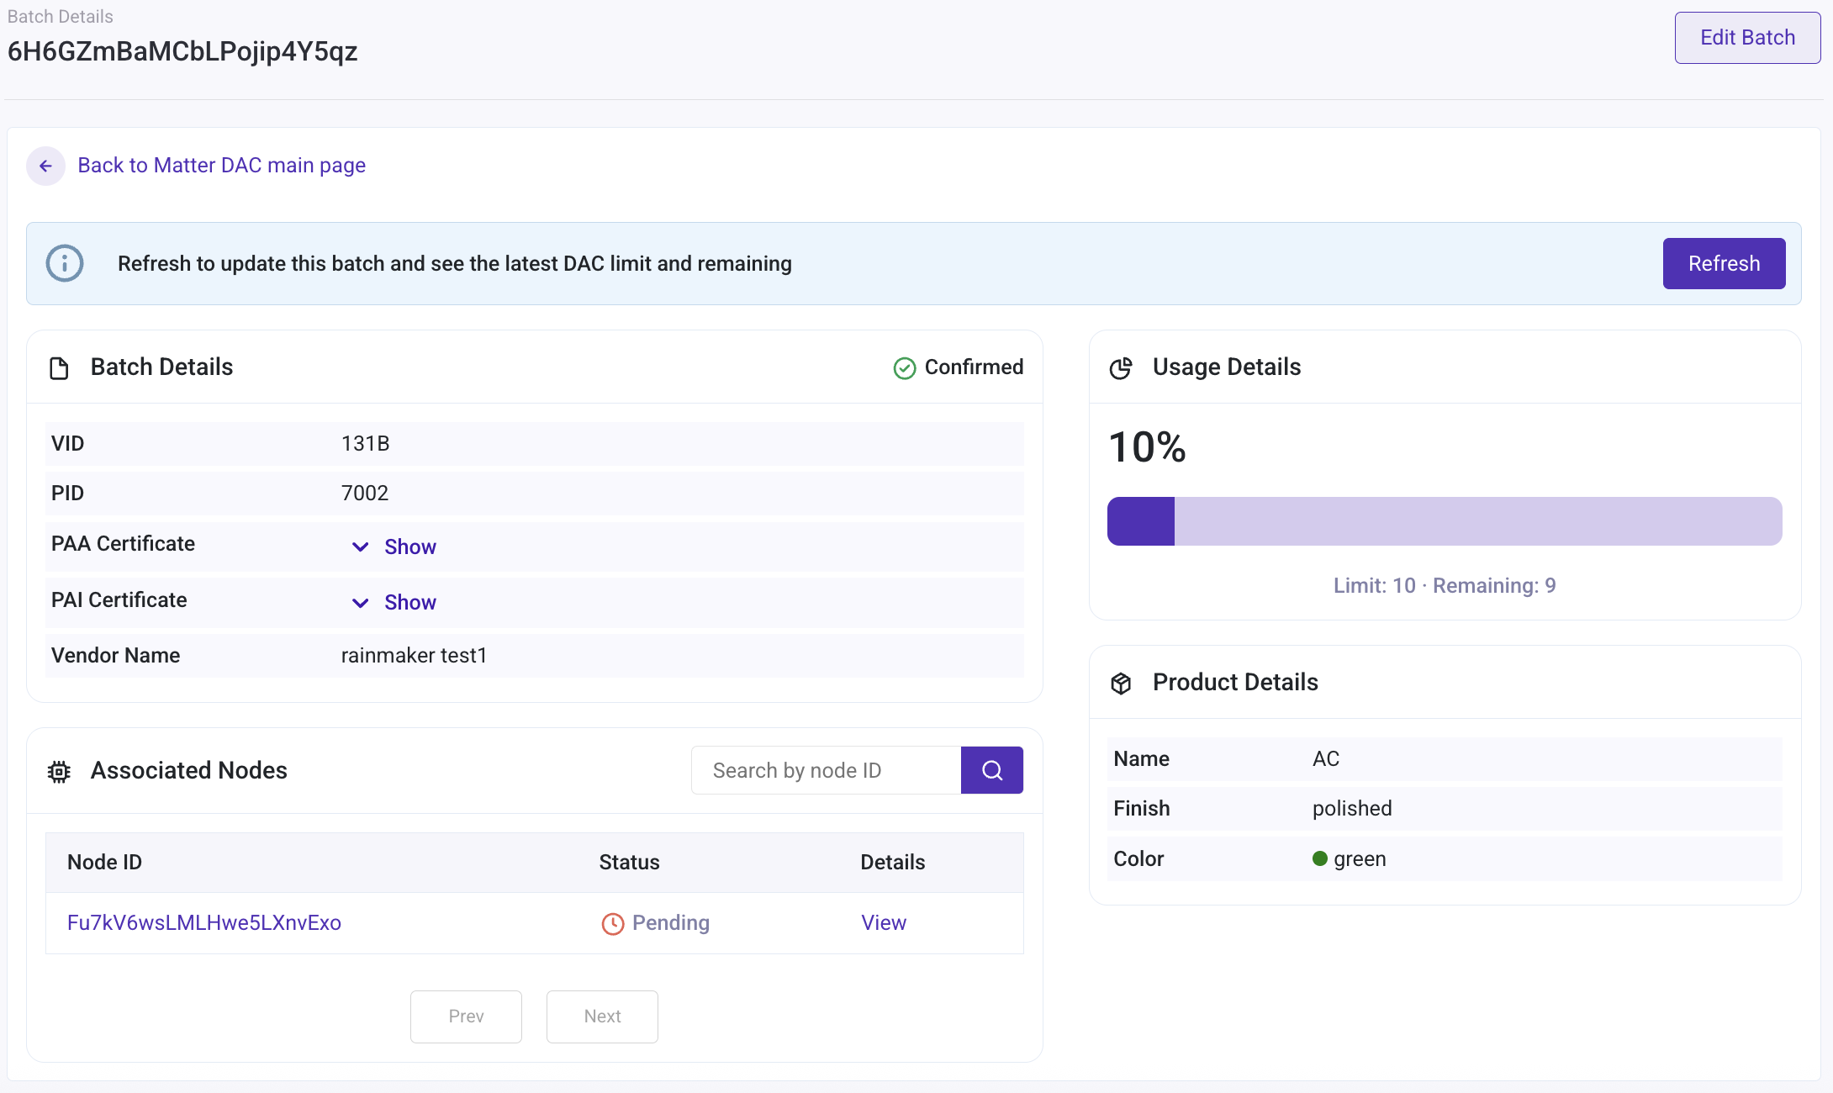
Task: Click the package icon beside Product Details
Action: pos(1120,683)
